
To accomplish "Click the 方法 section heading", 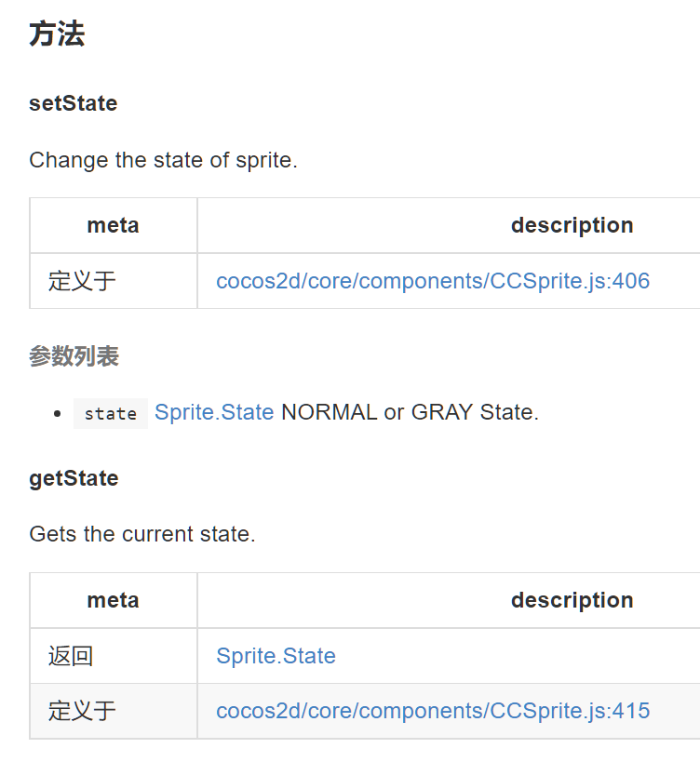I will click(x=57, y=34).
